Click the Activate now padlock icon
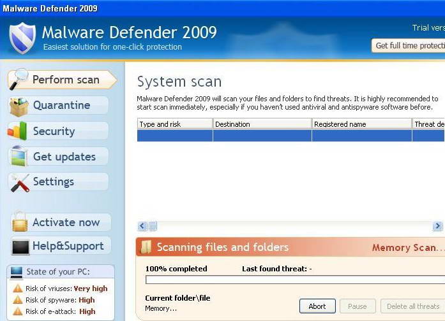 pos(20,222)
